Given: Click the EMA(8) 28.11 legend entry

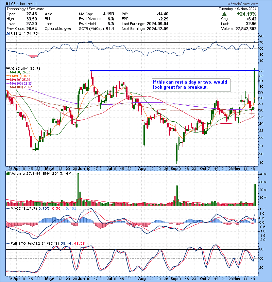Looking at the screenshot, I should (18, 76).
